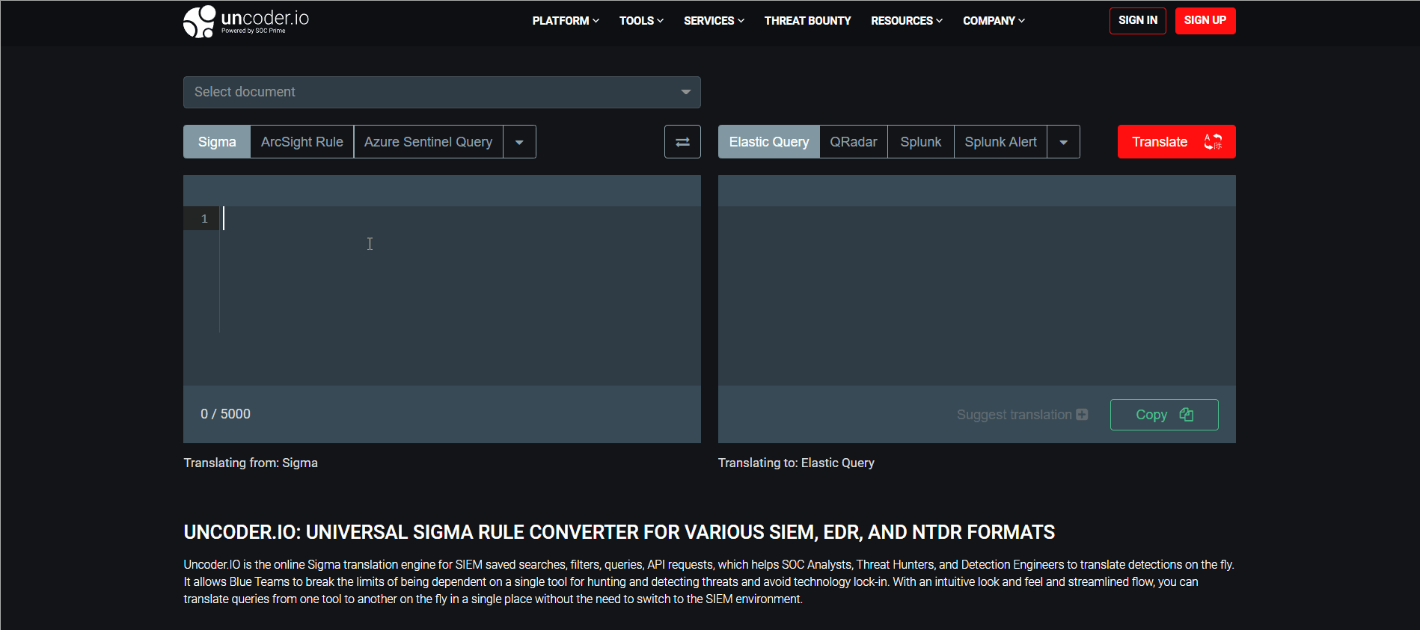This screenshot has width=1420, height=630.
Task: Click line number 1 in editor
Action: coord(203,219)
